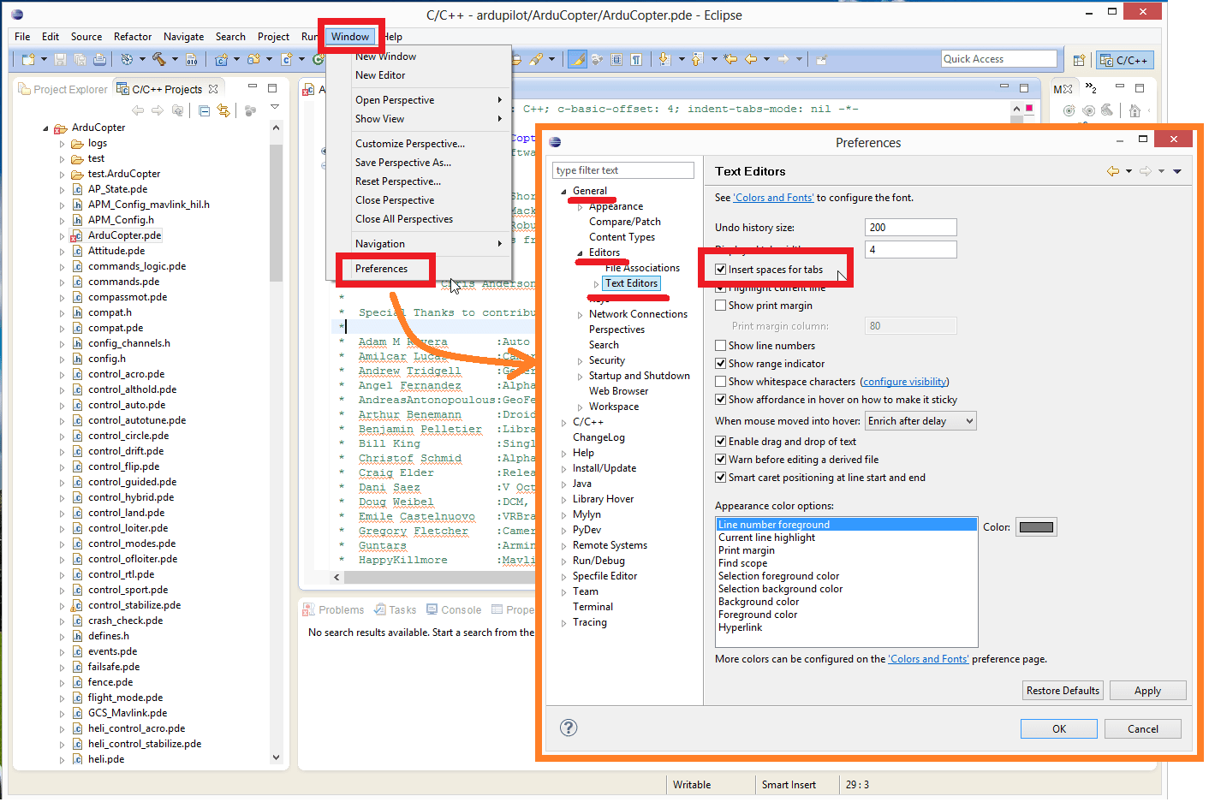Click the Restore Defaults button
Viewport: 1209px width, 802px height.
[x=1063, y=690]
